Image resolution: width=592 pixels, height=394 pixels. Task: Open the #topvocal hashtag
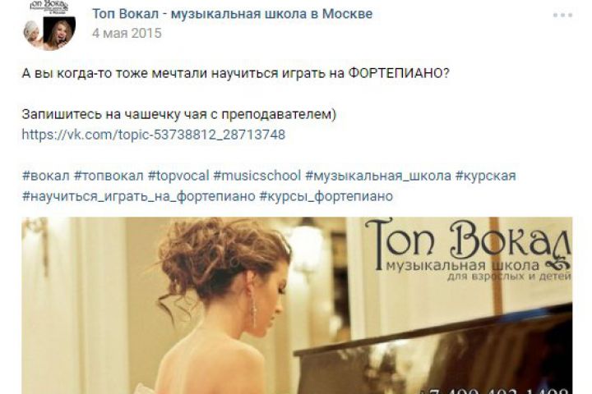point(178,176)
